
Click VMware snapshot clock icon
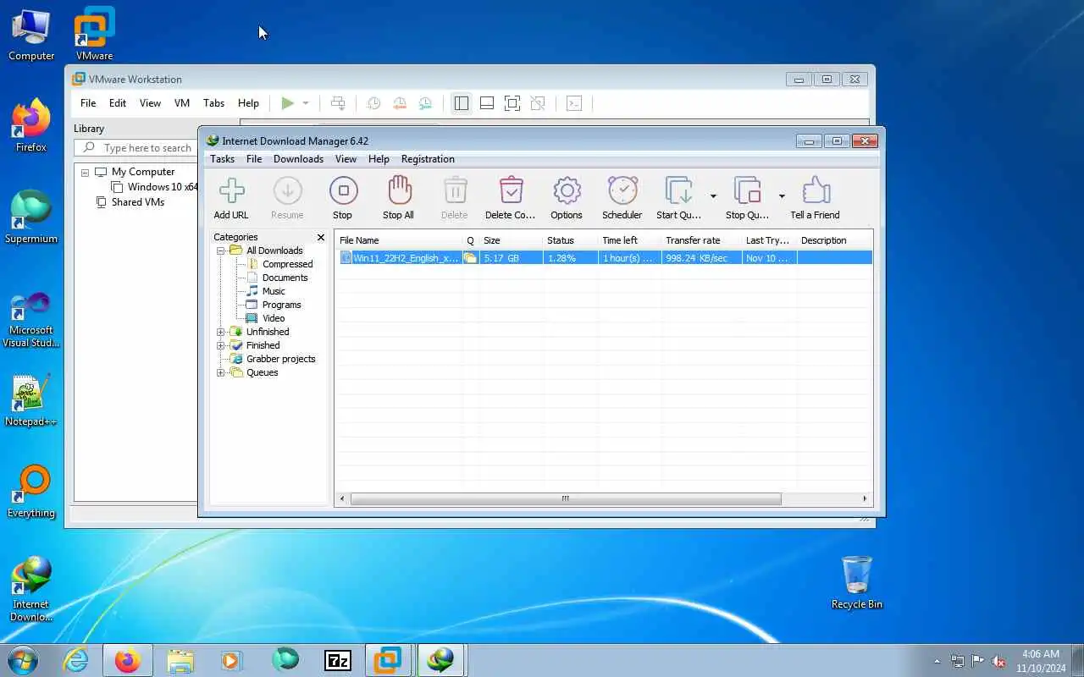coord(373,103)
